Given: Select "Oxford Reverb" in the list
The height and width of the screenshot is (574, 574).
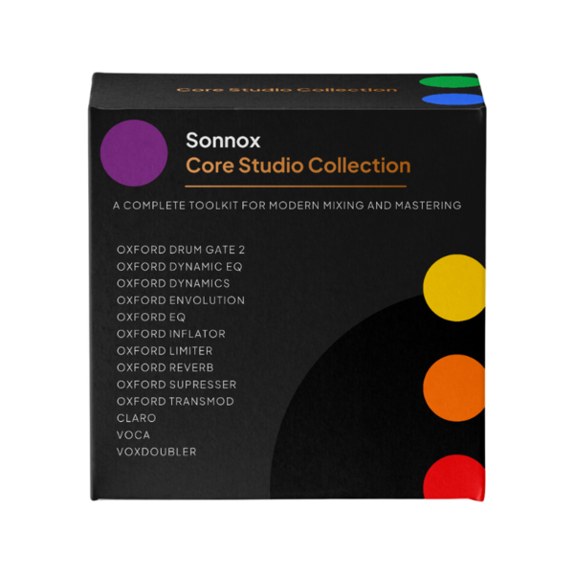Looking at the screenshot, I should click(166, 367).
